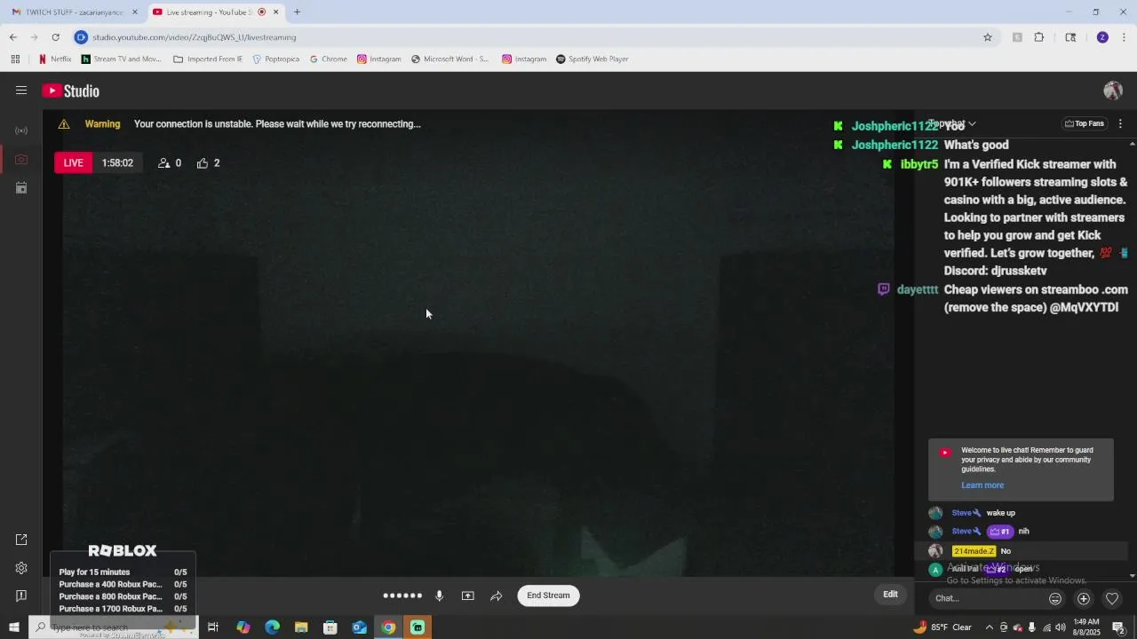Image resolution: width=1137 pixels, height=639 pixels.
Task: Open the account avatar menu in Studio
Action: coord(1113,91)
